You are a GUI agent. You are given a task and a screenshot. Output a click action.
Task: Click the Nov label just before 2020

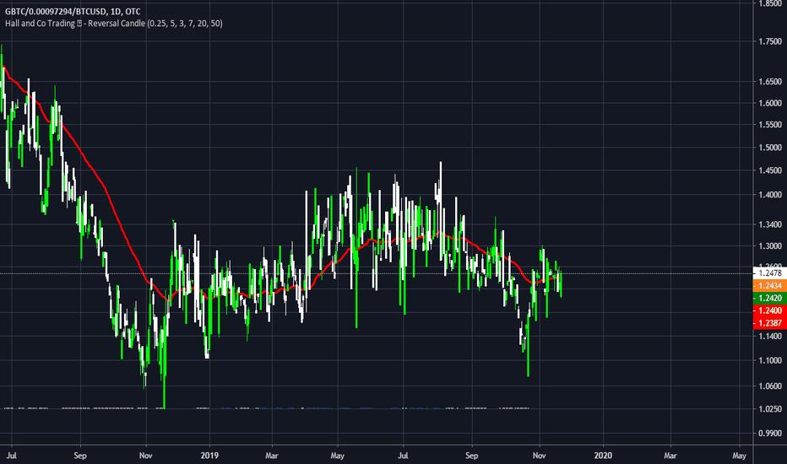[x=539, y=456]
